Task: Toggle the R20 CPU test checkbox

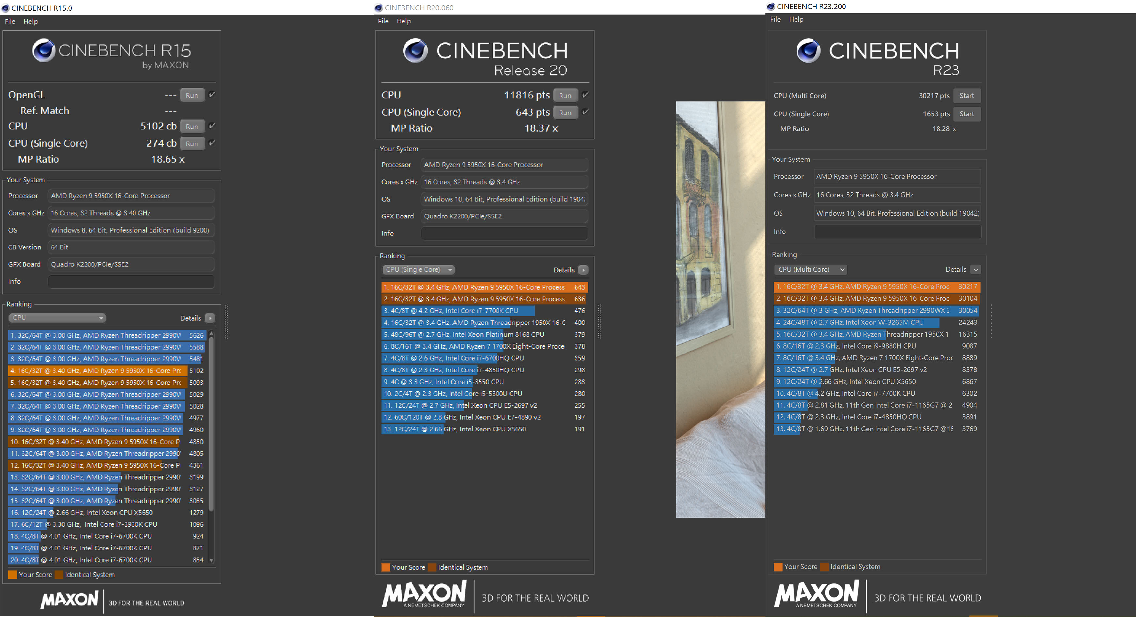Action: click(585, 95)
